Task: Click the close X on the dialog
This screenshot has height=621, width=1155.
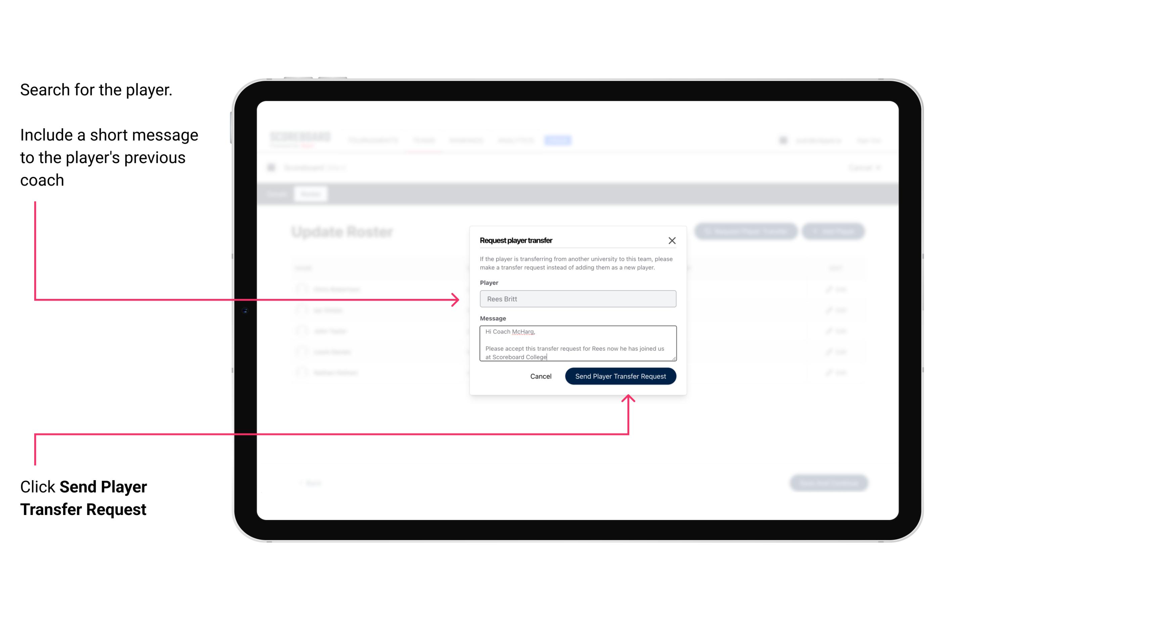Action: [672, 240]
